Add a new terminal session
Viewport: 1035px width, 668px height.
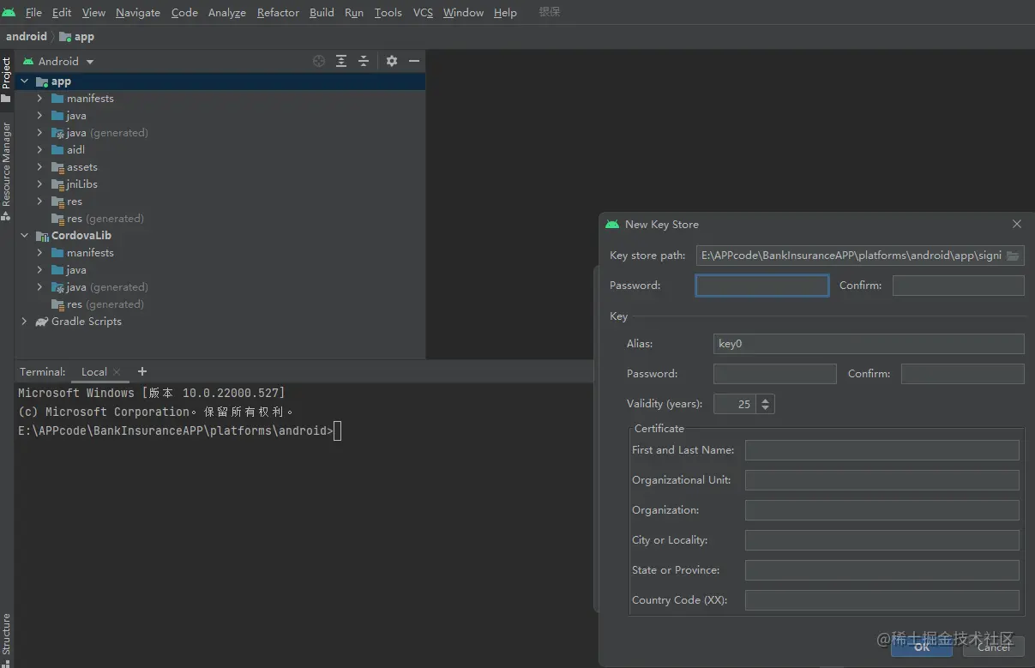[x=142, y=371]
